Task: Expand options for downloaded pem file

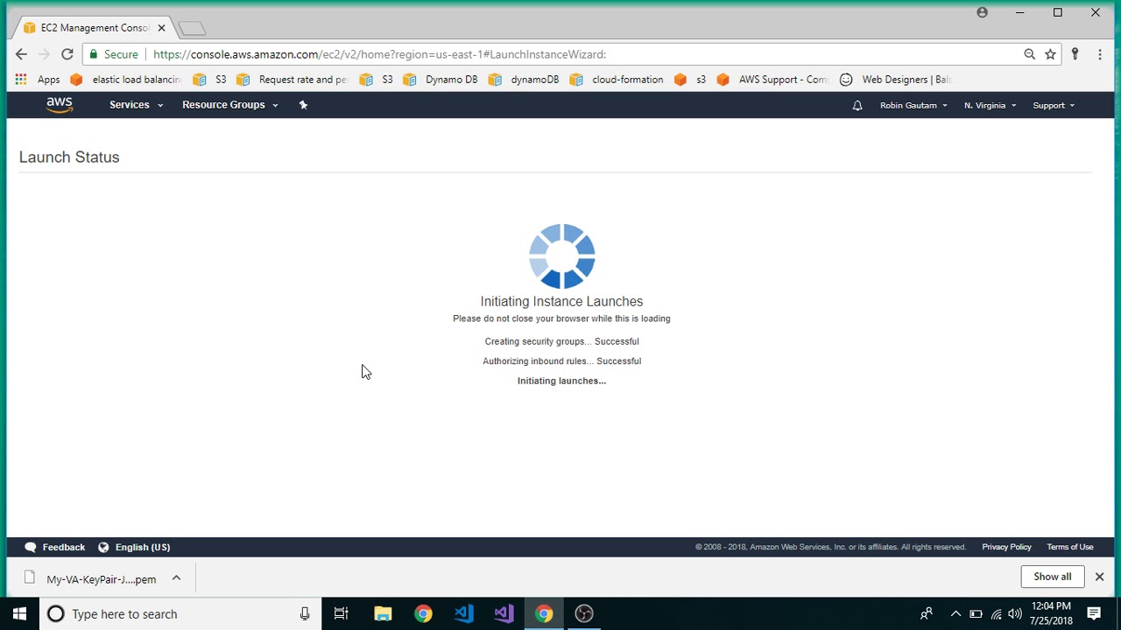Action: [x=176, y=578]
